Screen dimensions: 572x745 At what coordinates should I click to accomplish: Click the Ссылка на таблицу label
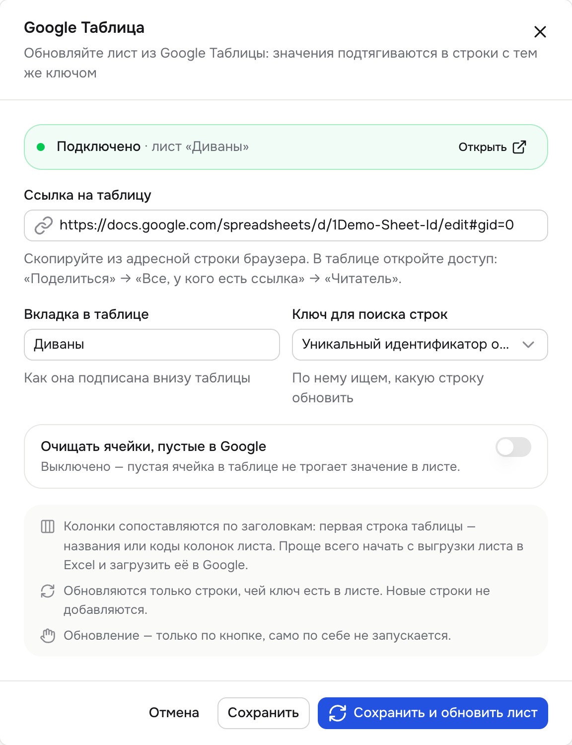point(87,195)
